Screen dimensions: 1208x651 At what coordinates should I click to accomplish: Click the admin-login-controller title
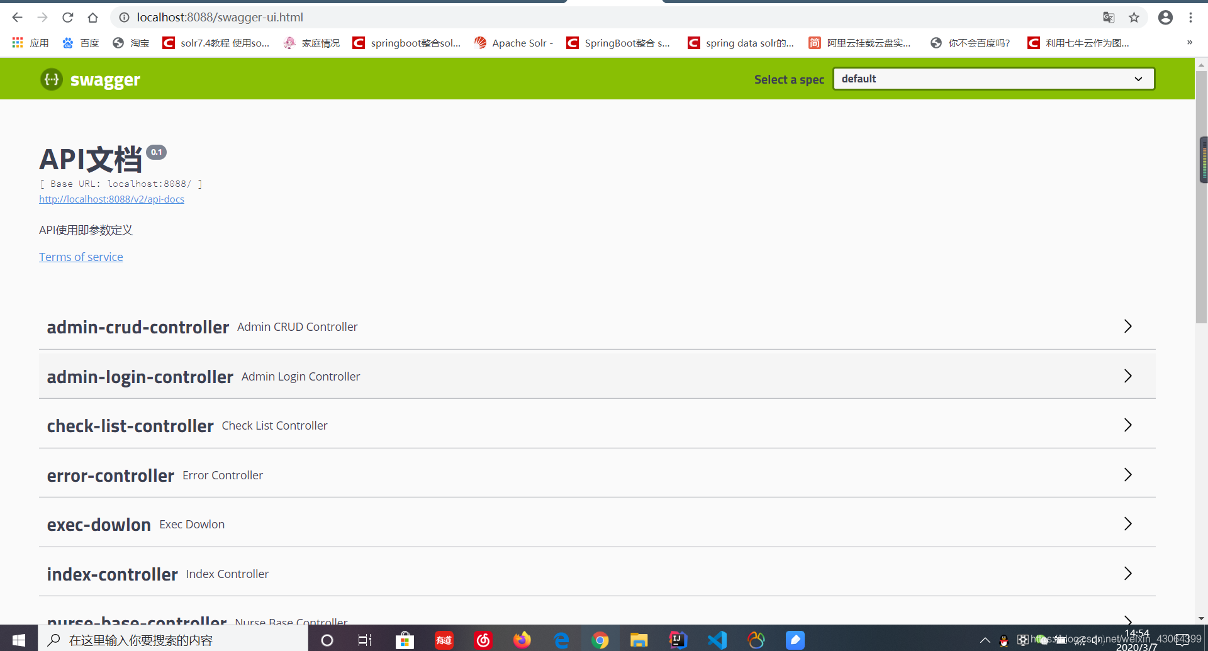140,377
